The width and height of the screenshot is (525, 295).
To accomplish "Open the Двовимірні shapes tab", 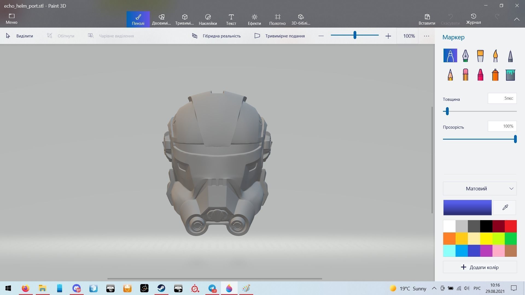I will click(161, 19).
